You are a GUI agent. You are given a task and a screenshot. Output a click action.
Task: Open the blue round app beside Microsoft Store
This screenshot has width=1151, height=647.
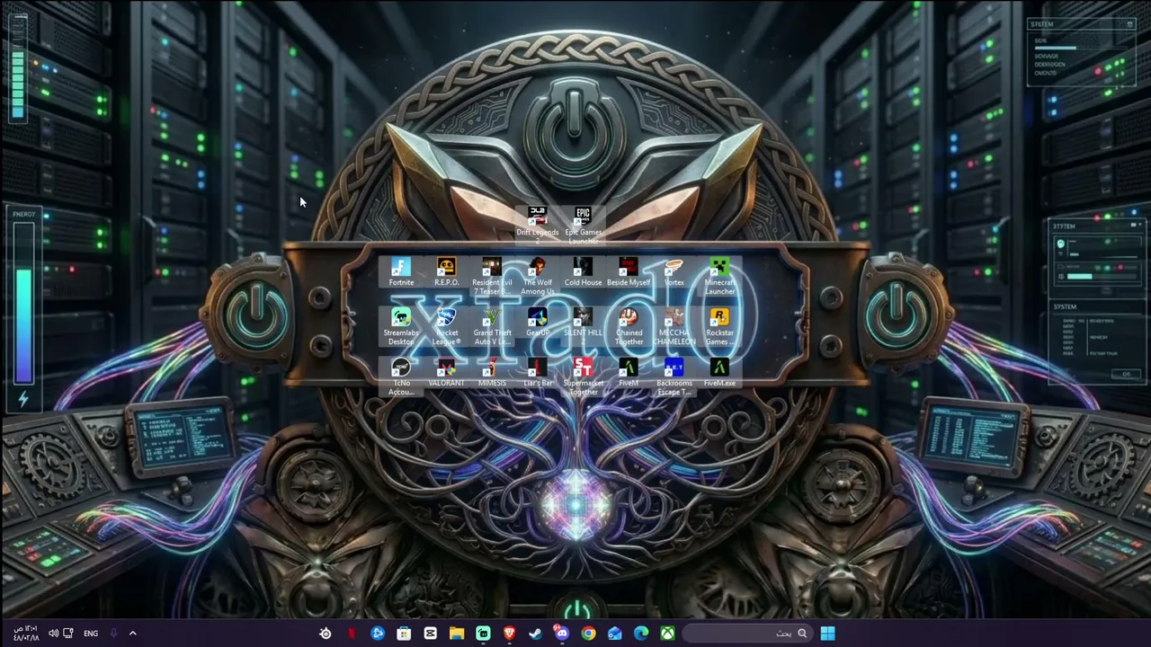click(x=378, y=634)
